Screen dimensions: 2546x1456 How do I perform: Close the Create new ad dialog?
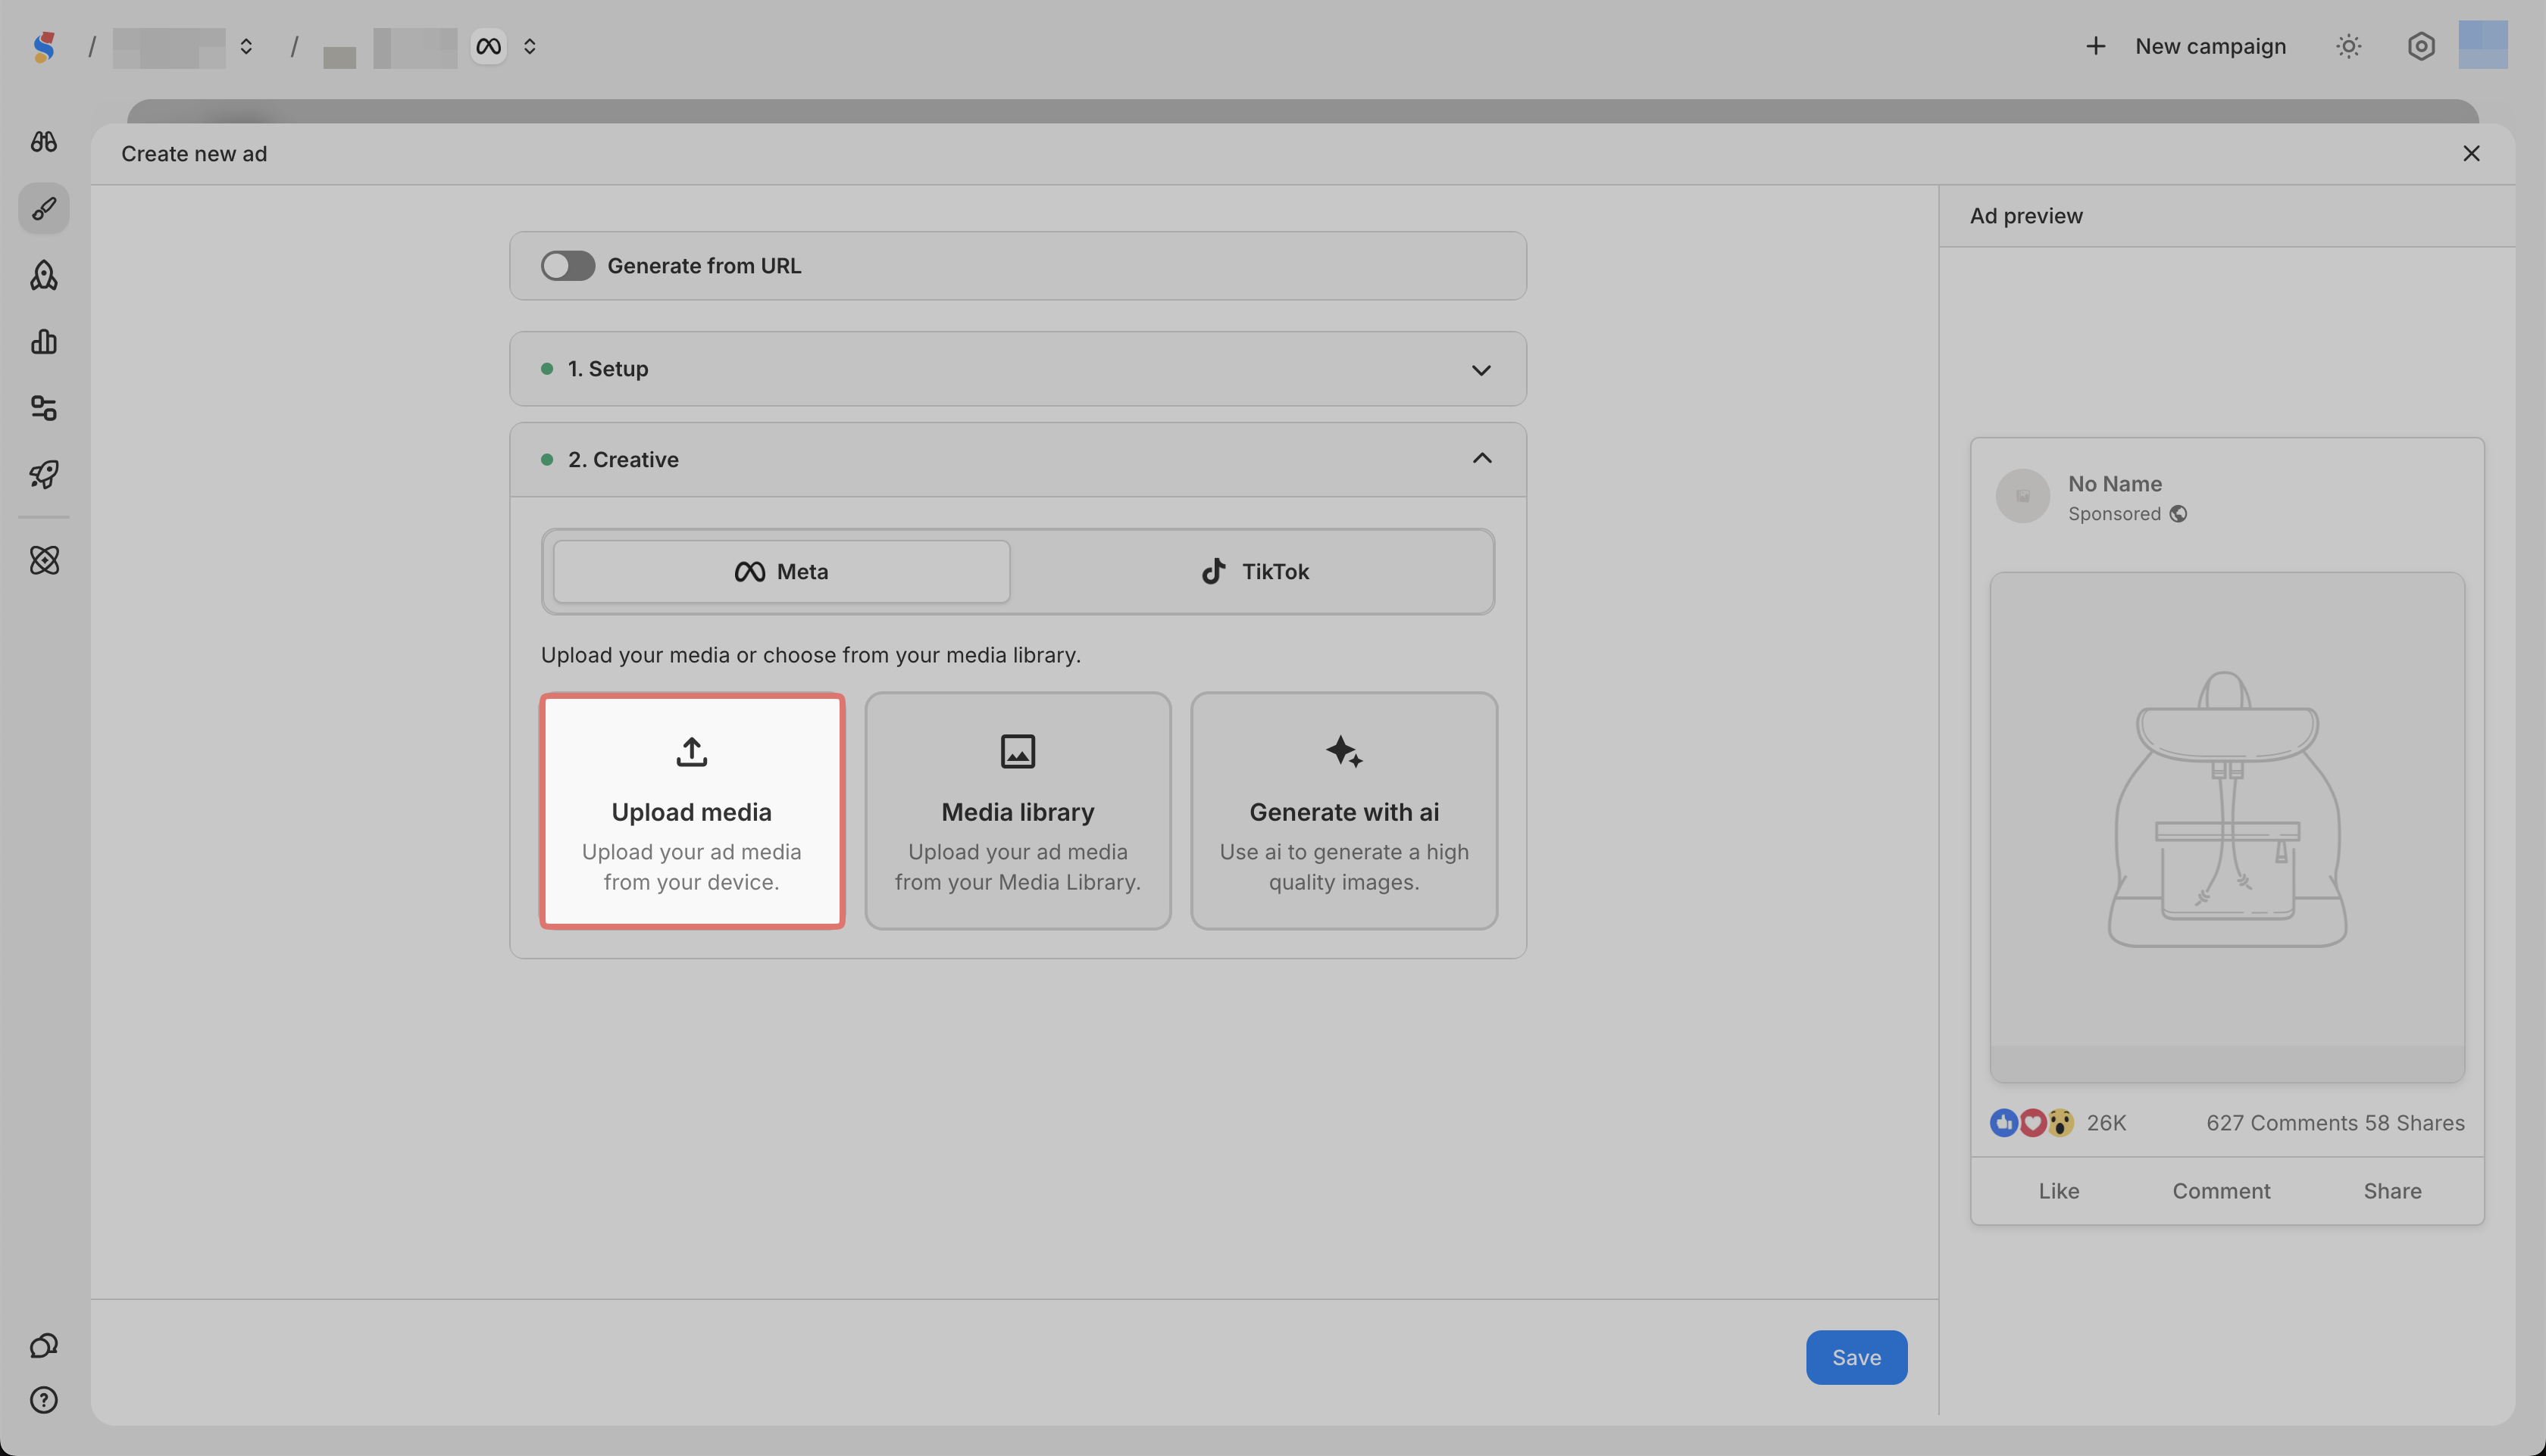point(2471,154)
